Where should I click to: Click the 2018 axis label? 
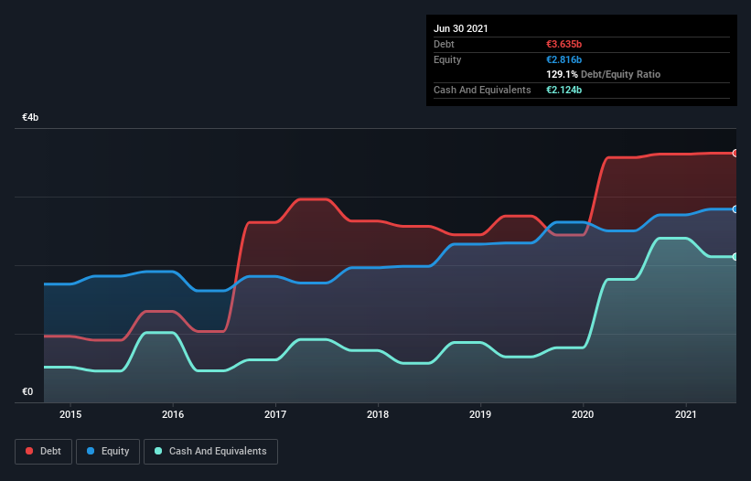(x=378, y=414)
